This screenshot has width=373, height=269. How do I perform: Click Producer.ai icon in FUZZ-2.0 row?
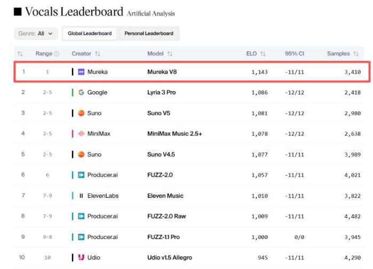click(81, 175)
